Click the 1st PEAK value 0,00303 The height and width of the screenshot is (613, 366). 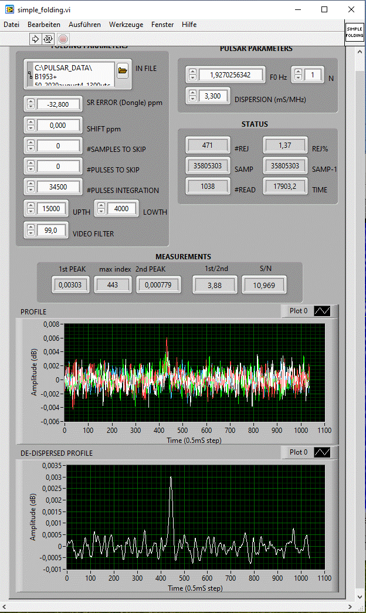70,285
